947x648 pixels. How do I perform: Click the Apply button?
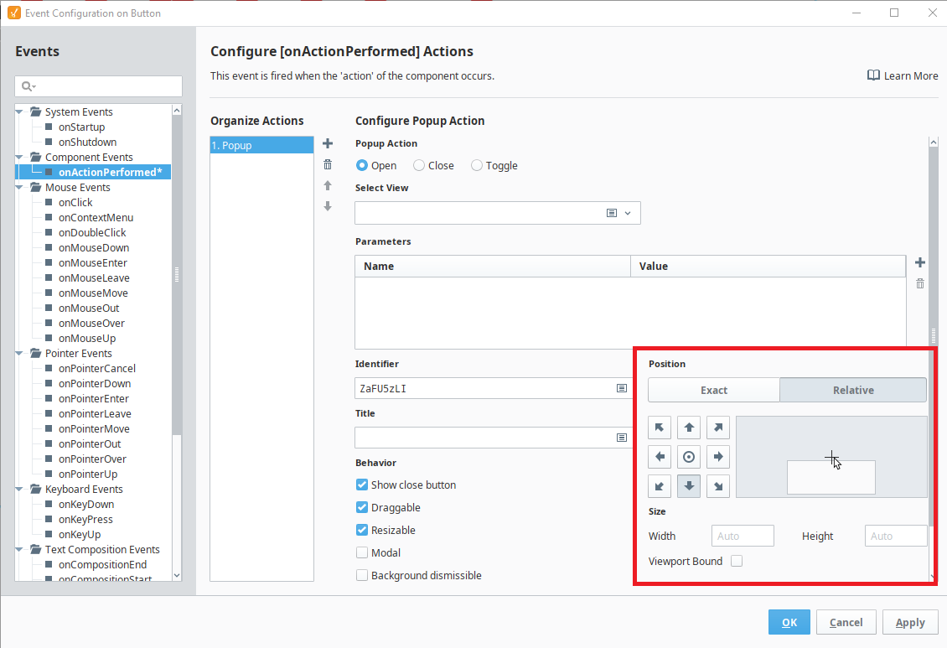(909, 622)
